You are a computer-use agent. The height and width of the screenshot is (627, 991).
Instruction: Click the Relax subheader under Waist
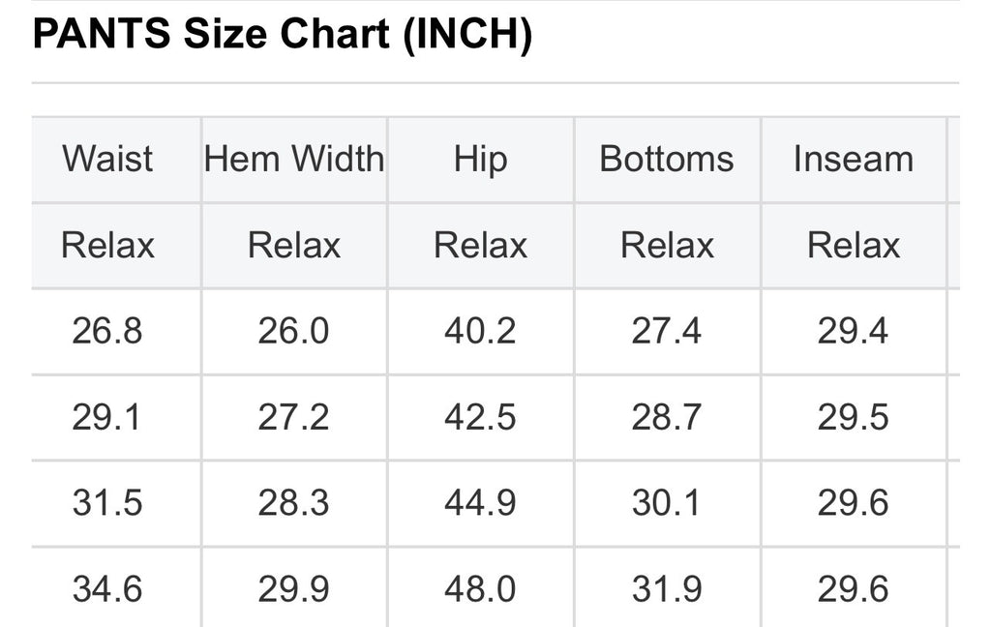point(107,245)
